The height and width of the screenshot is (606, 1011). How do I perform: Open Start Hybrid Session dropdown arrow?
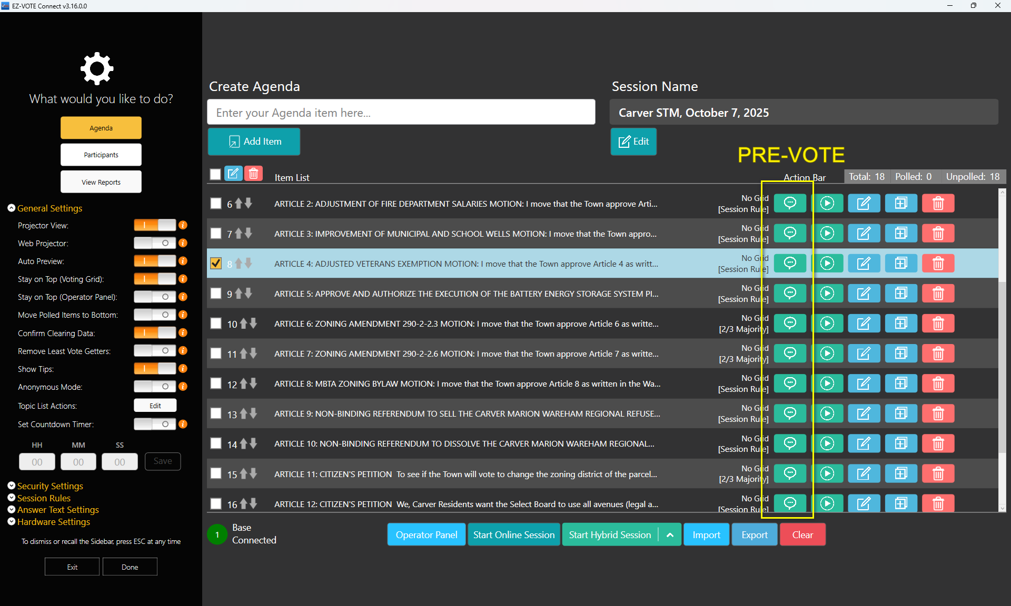coord(670,535)
